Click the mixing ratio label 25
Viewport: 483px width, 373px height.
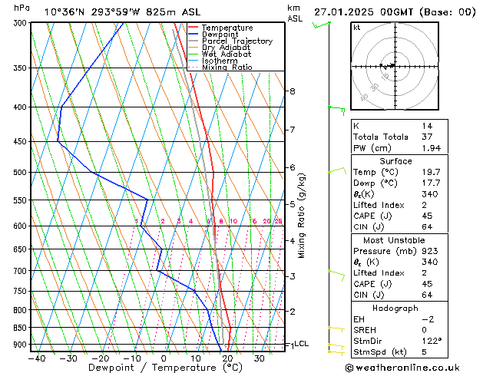[278, 221]
